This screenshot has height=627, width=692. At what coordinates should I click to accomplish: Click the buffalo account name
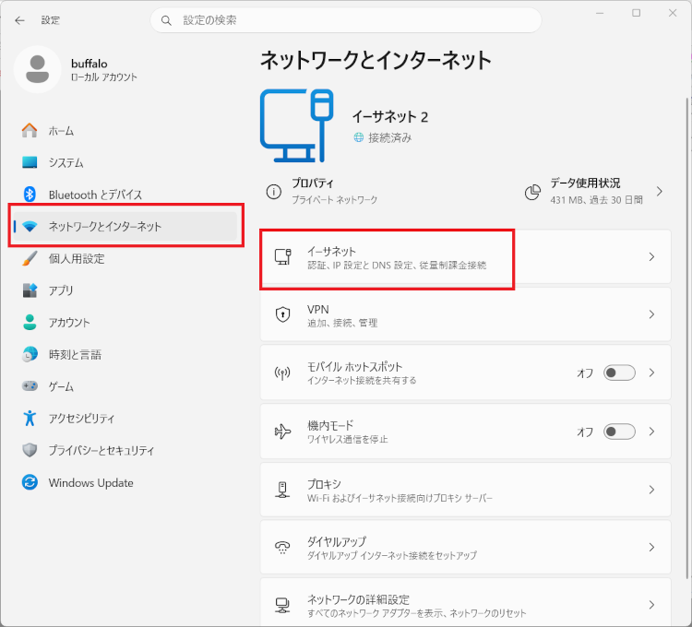click(x=89, y=64)
